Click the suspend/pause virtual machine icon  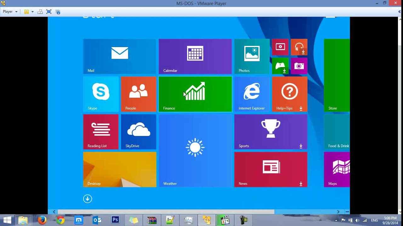(x=26, y=12)
